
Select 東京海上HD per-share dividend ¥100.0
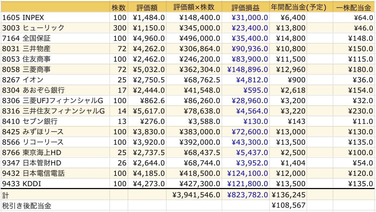click(x=354, y=152)
